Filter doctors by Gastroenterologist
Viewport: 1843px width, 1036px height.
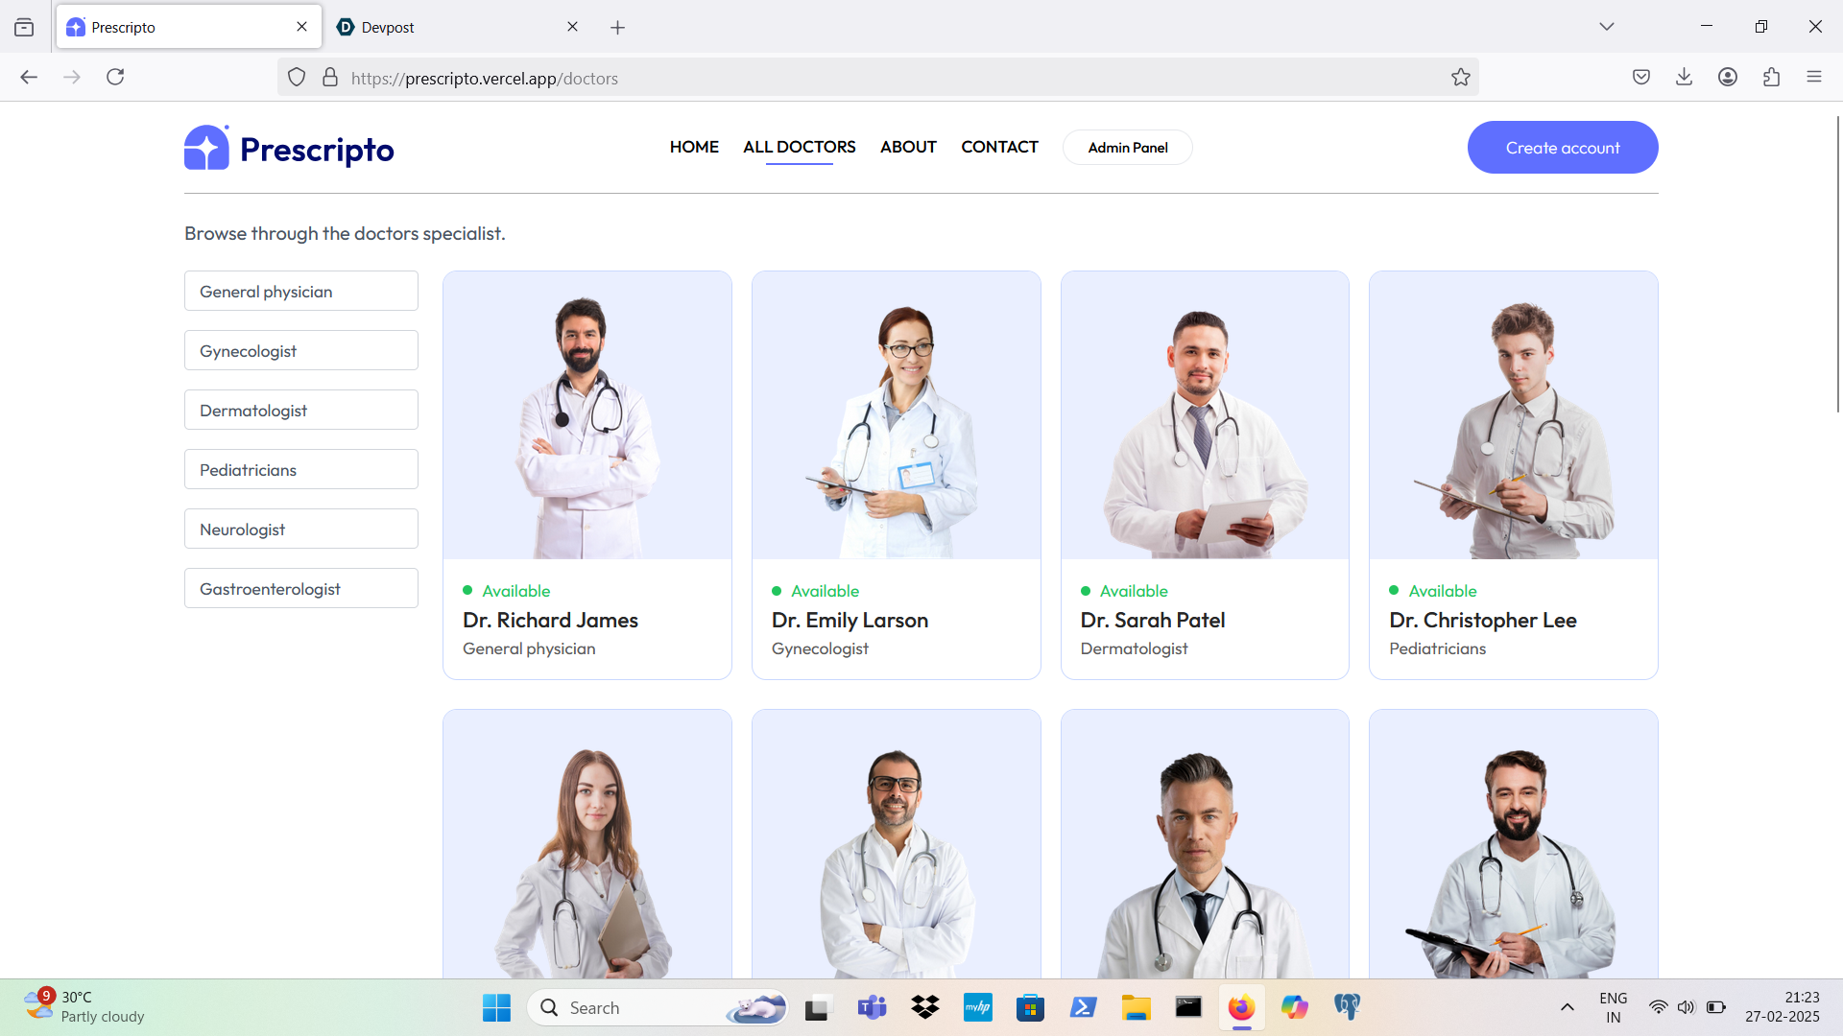pyautogui.click(x=300, y=589)
